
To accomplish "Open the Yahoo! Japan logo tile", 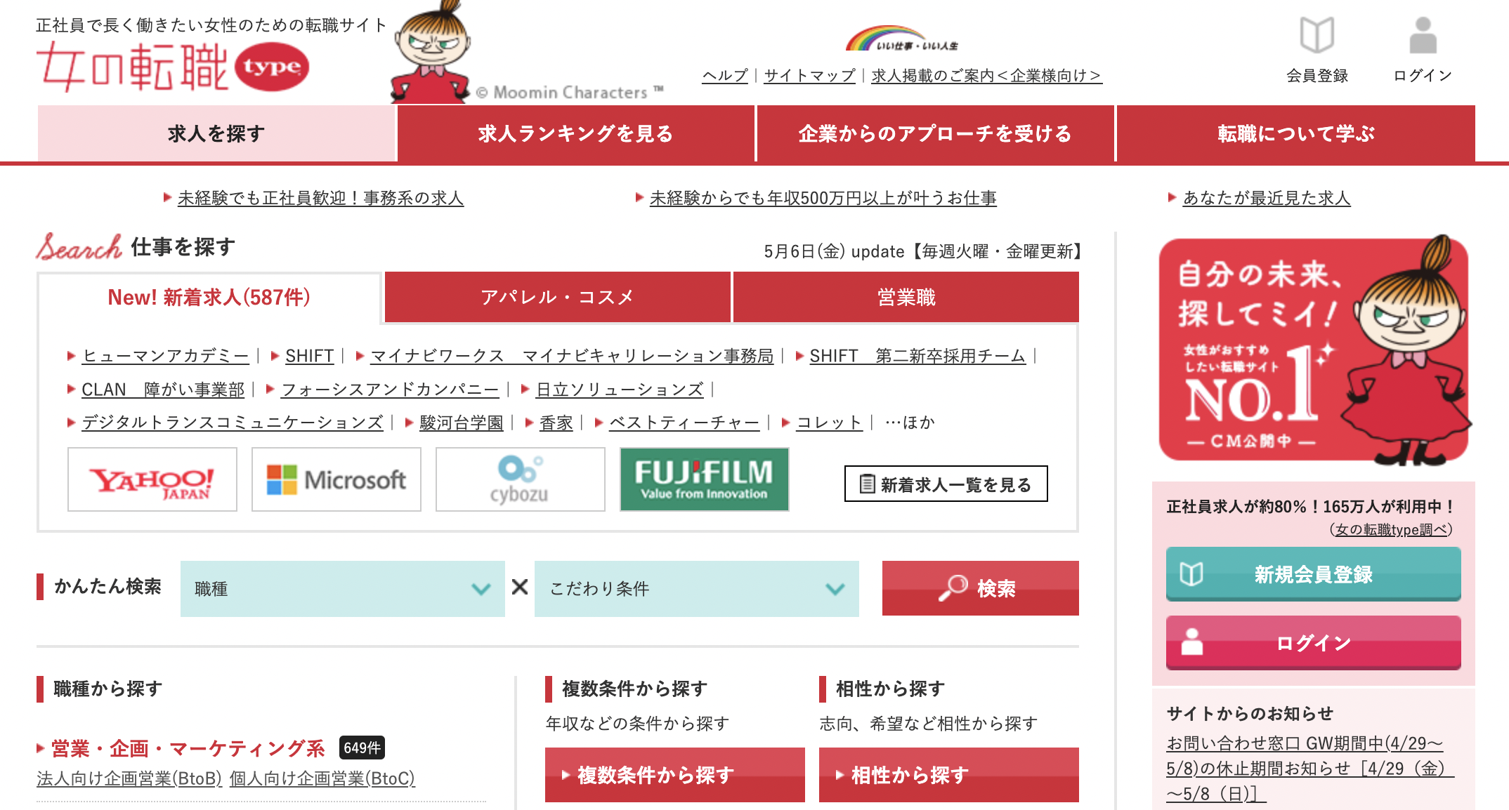I will (x=152, y=480).
